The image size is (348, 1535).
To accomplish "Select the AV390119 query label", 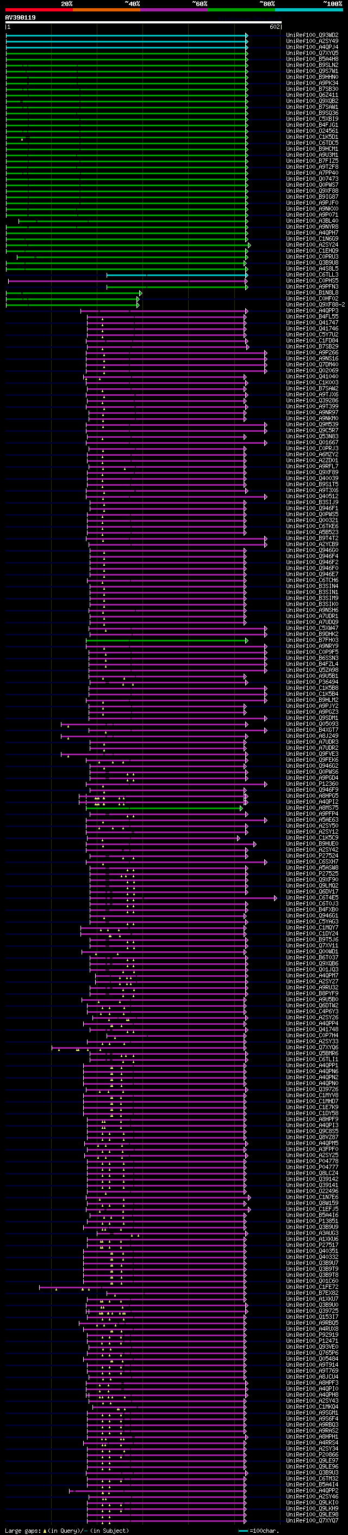I will pyautogui.click(x=20, y=18).
